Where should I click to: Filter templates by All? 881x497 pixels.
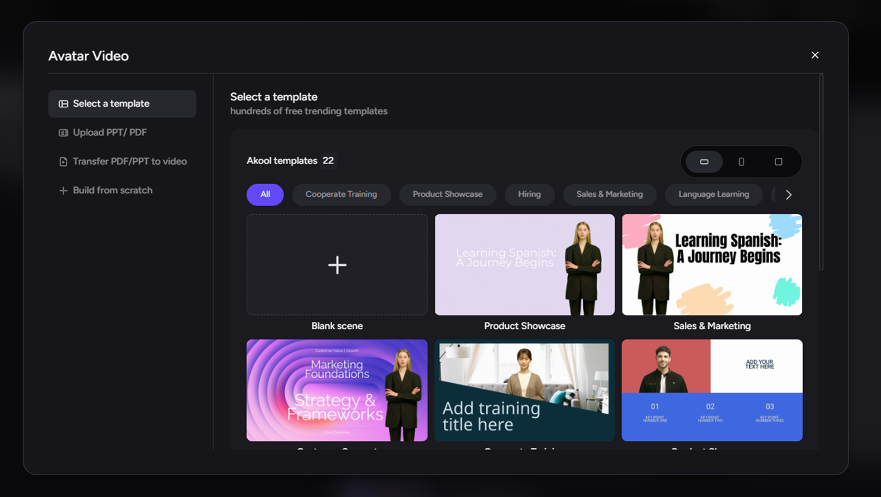click(x=265, y=195)
